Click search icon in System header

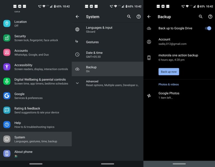[129, 17]
